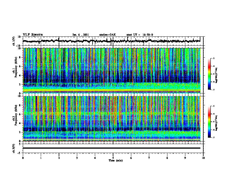229x177 pixels.
Task: Click the ch.2 spectrogram color bar
Action: (209, 122)
